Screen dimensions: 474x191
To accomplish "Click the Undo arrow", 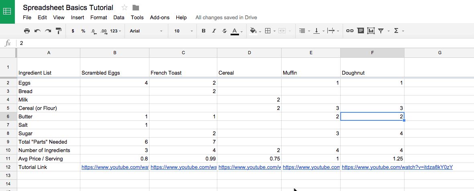I will coord(37,31).
